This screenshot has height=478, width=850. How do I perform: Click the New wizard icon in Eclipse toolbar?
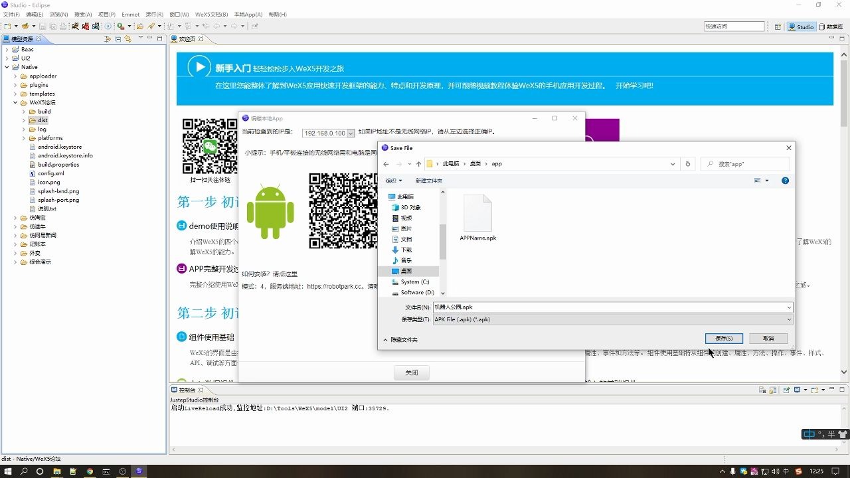coord(7,27)
